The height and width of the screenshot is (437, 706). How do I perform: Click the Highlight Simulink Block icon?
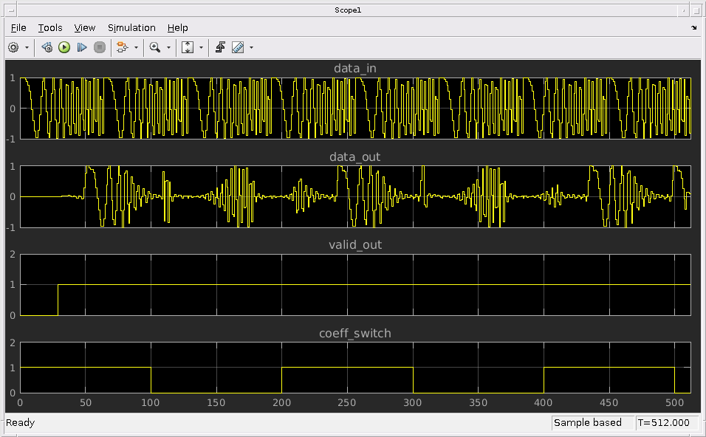coord(122,47)
